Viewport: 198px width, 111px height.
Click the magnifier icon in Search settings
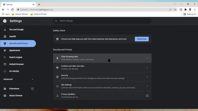[56, 21]
